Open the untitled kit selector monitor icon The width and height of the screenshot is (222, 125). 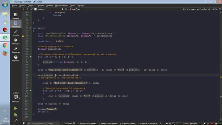16,97
